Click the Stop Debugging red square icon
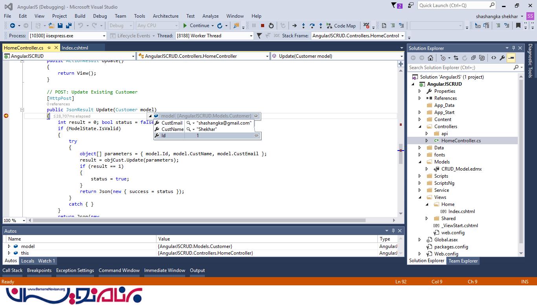The width and height of the screenshot is (537, 305). tap(262, 26)
